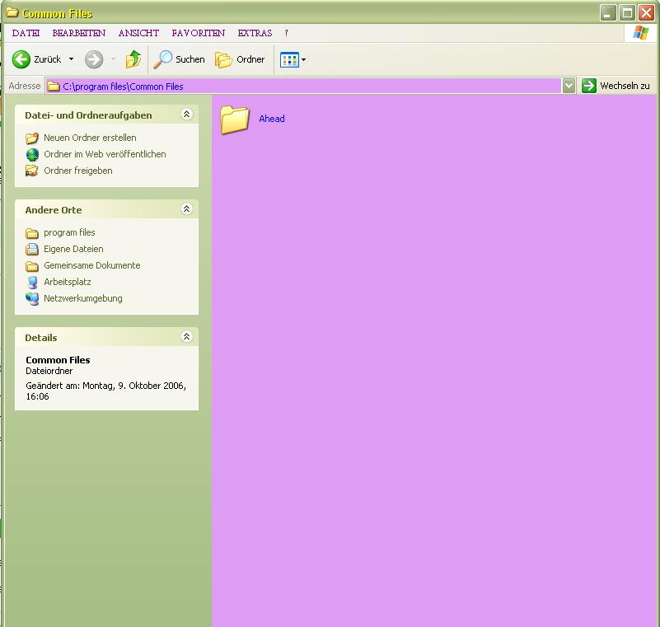Minimize the Common Files window
This screenshot has height=627, width=660.
(607, 13)
